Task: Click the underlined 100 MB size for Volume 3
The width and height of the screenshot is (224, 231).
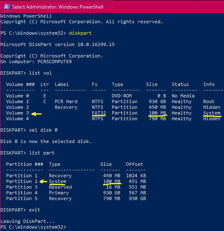Action: [157, 113]
